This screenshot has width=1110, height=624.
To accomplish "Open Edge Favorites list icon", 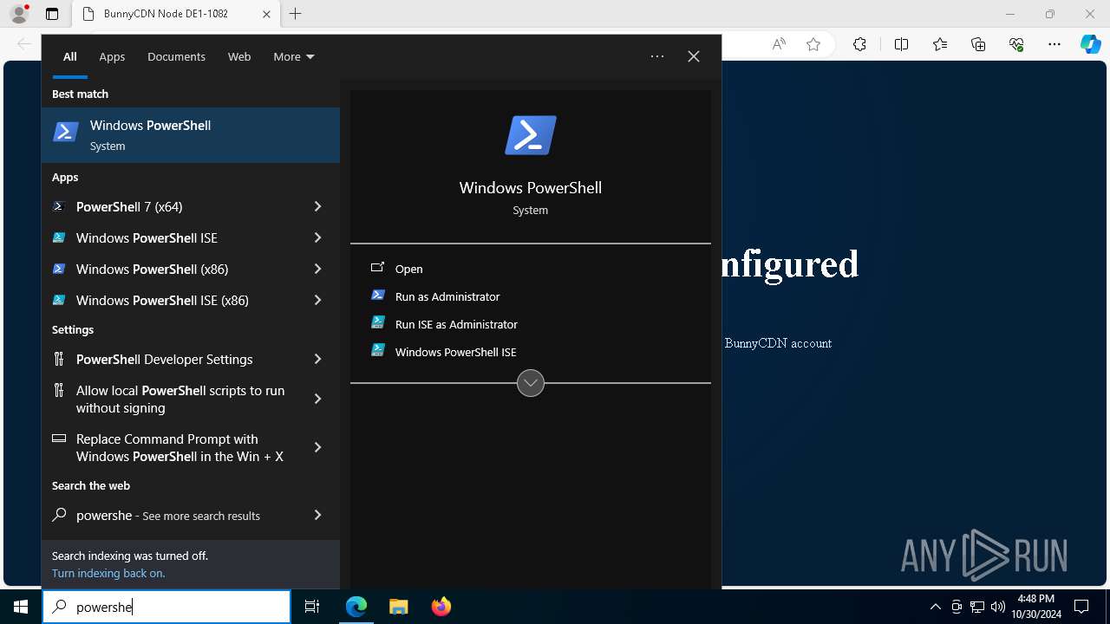I will point(940,44).
